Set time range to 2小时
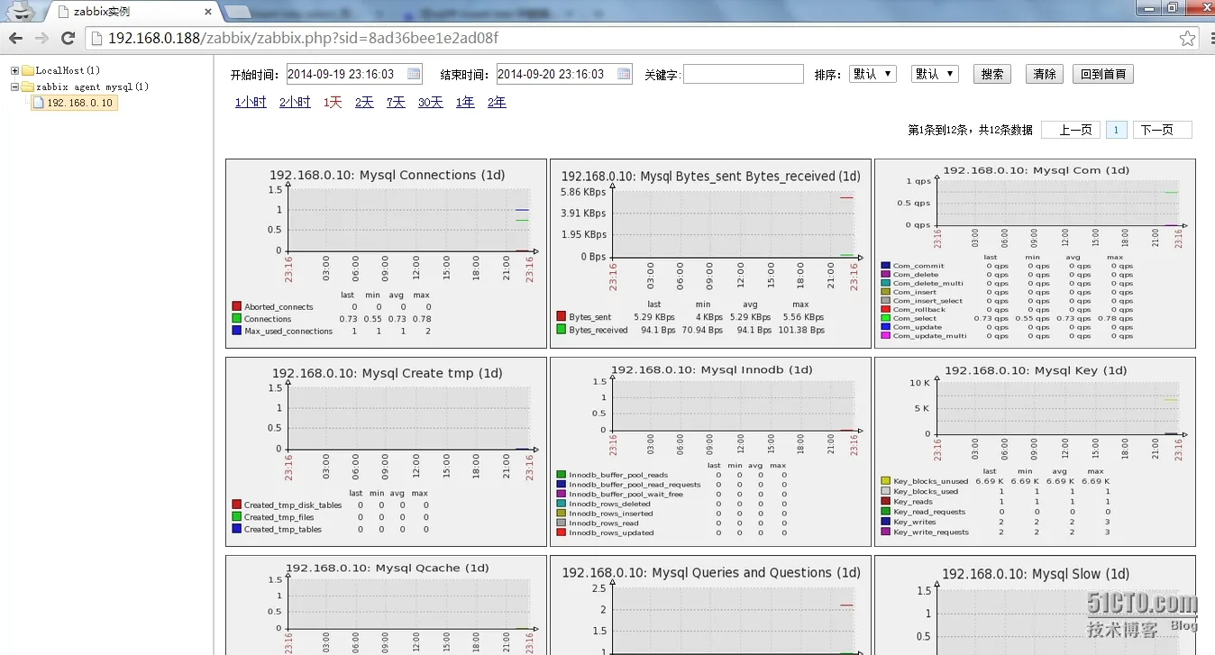Image resolution: width=1215 pixels, height=655 pixels. point(295,103)
